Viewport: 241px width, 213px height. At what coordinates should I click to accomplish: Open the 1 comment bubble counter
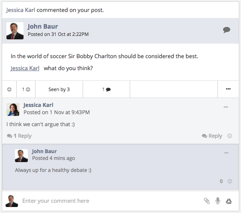[106, 89]
